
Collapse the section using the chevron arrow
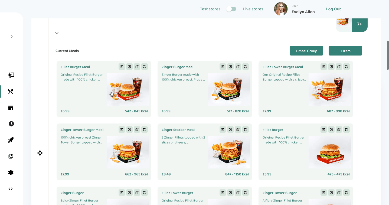coord(57,33)
